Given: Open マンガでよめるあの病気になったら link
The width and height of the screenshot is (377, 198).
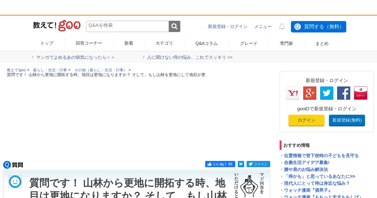Looking at the screenshot, I should click(75, 57).
